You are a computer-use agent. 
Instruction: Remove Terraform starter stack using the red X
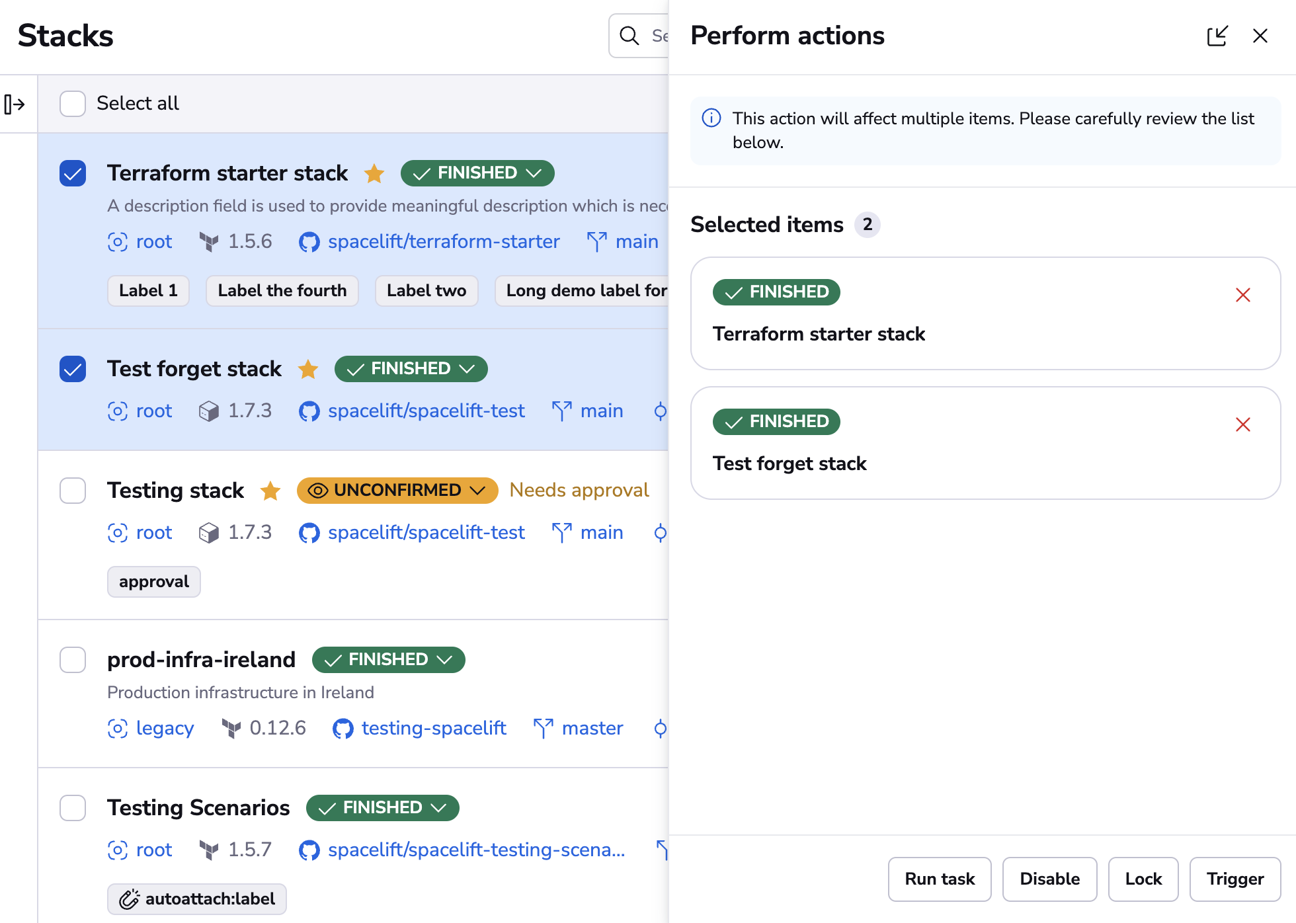click(1243, 296)
